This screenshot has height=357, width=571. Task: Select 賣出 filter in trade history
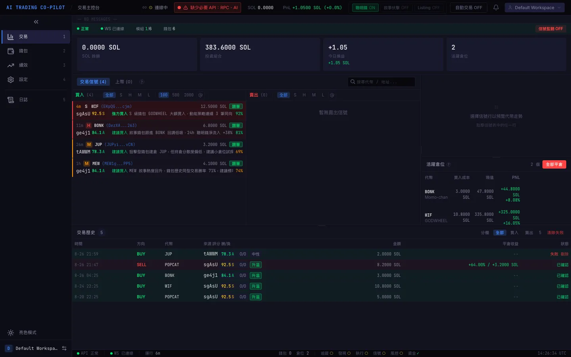point(529,233)
